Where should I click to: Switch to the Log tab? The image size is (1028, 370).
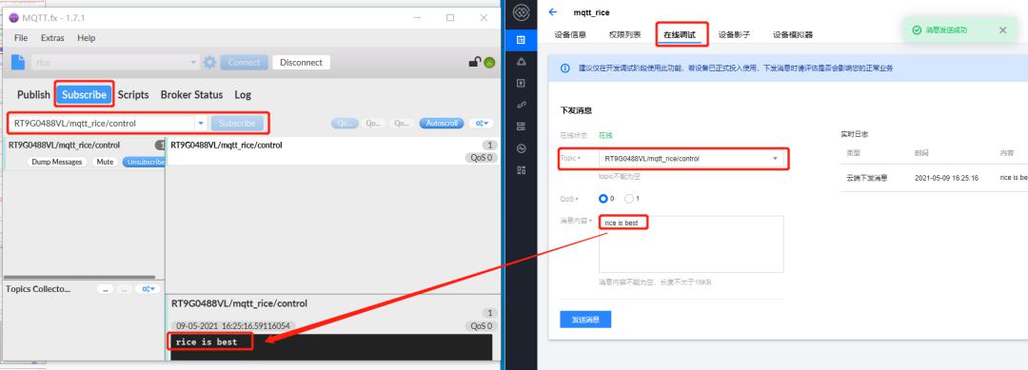point(243,94)
